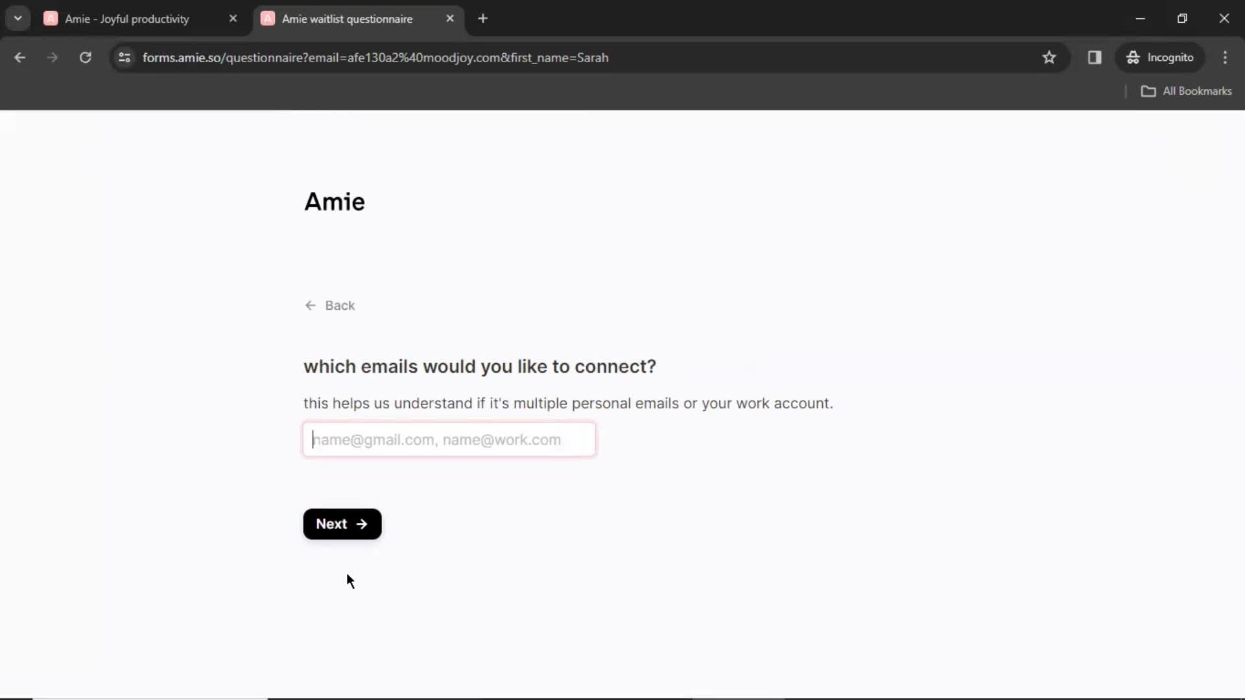The width and height of the screenshot is (1245, 700).
Task: Click the browser menu kebab icon
Action: tap(1226, 57)
